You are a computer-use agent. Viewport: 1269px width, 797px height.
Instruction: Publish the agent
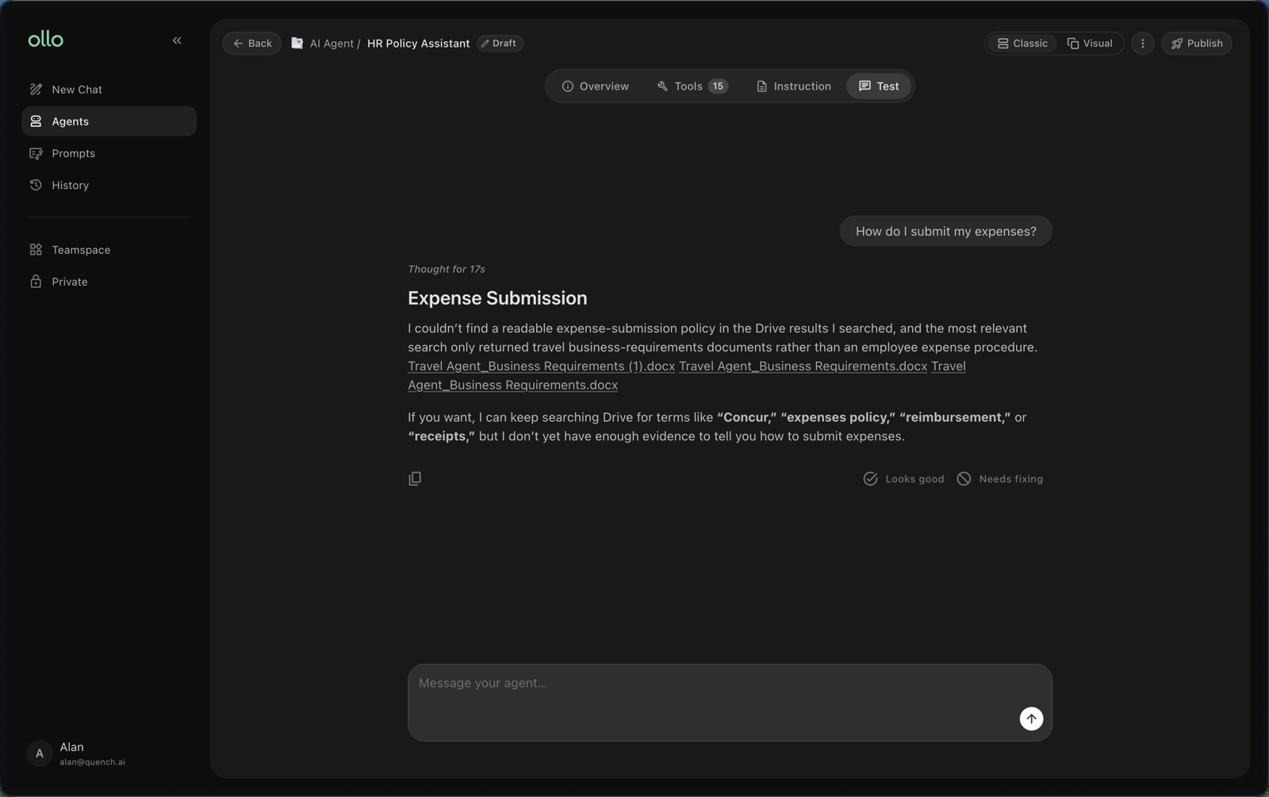tap(1196, 44)
